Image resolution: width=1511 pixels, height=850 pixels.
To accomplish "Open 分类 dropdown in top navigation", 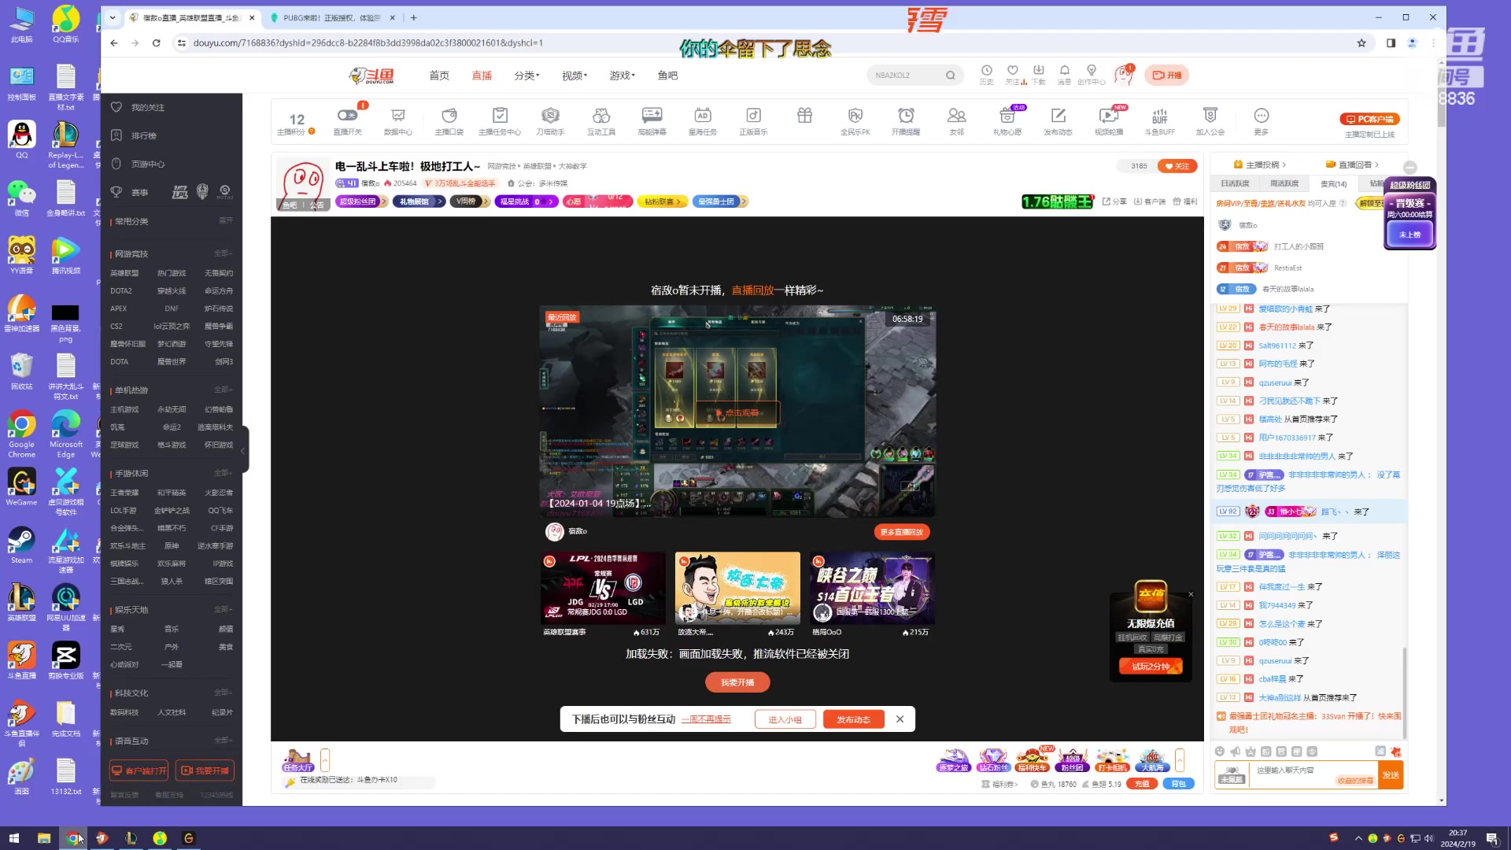I will tap(526, 76).
